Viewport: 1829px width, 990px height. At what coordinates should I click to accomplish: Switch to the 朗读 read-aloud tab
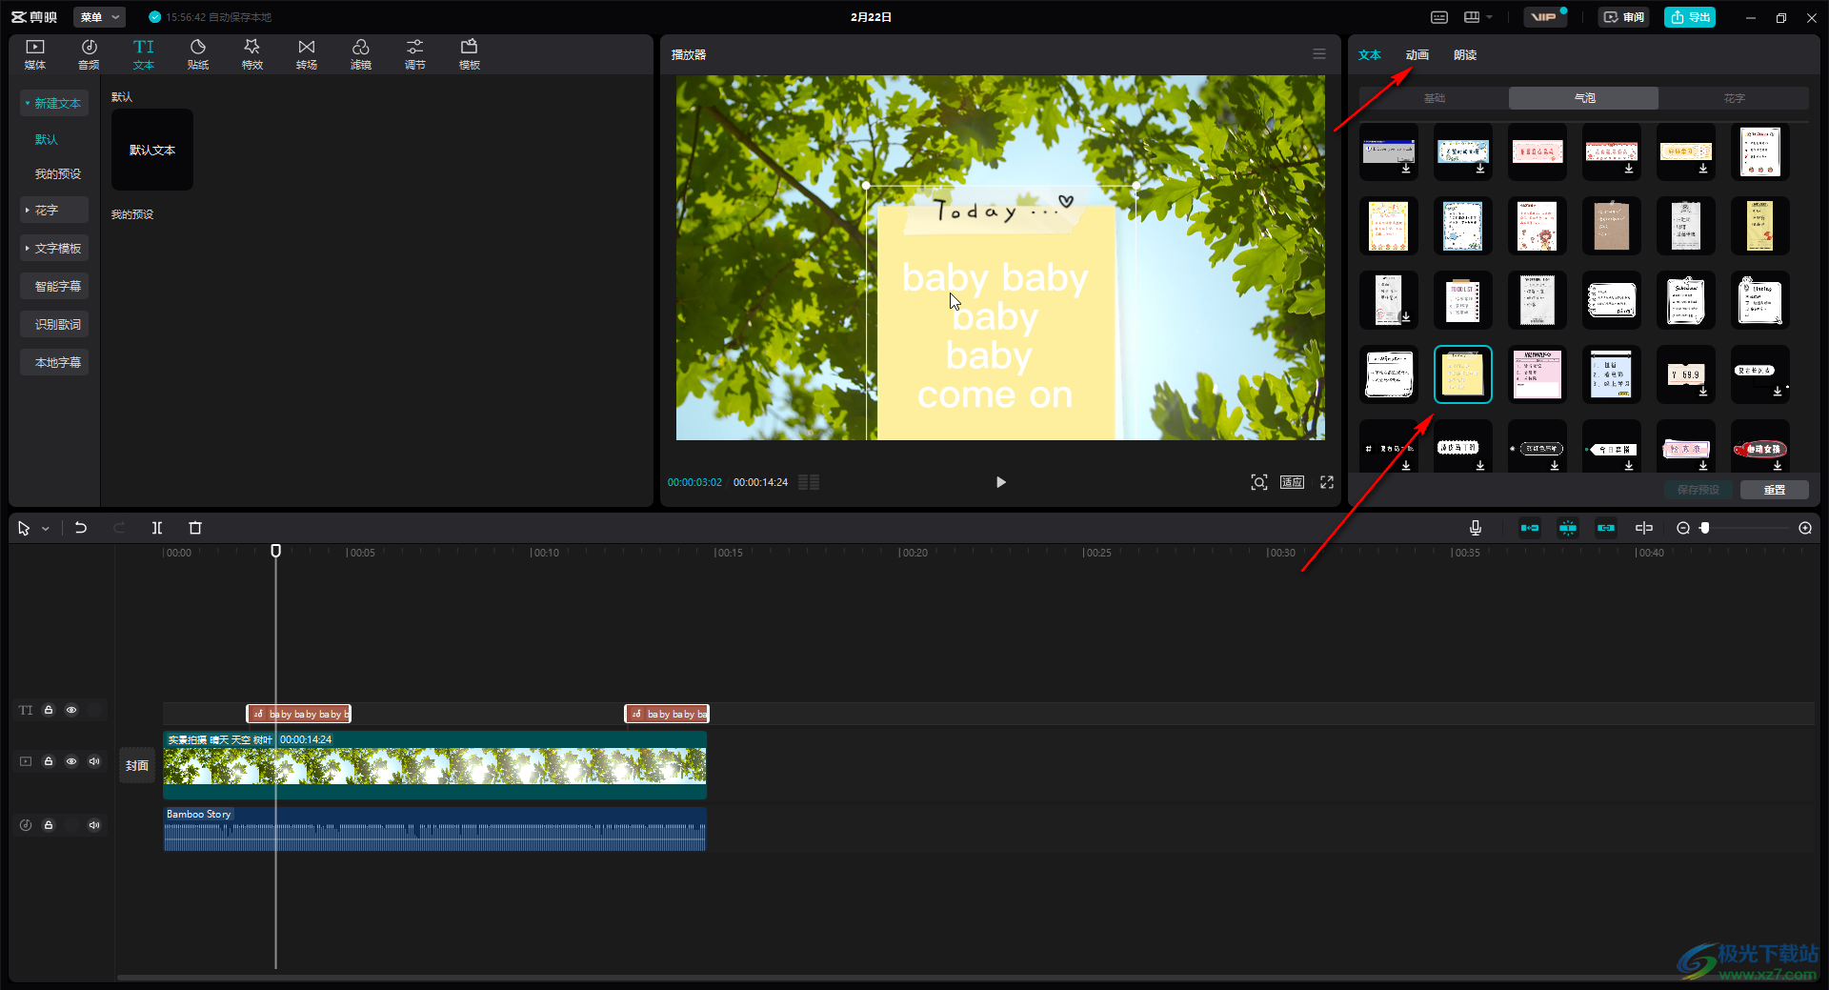coord(1465,55)
